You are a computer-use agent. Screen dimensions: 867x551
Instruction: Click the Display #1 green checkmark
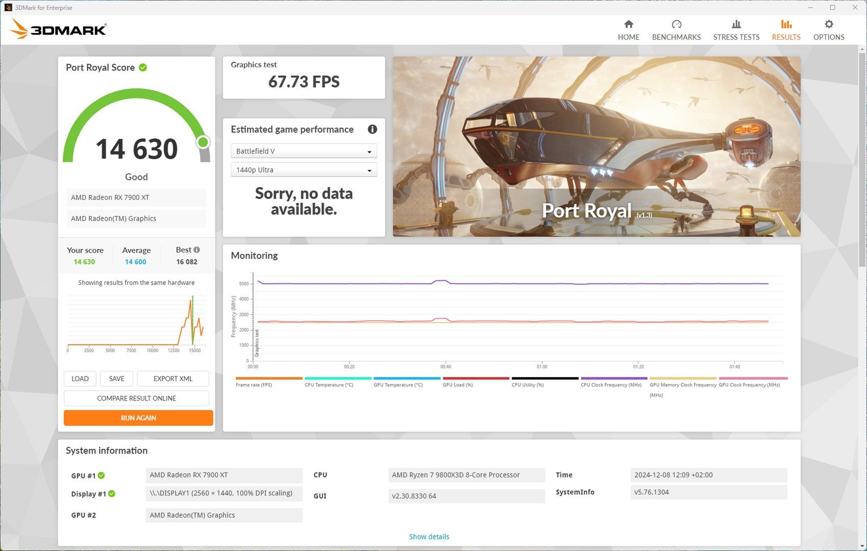pos(112,493)
